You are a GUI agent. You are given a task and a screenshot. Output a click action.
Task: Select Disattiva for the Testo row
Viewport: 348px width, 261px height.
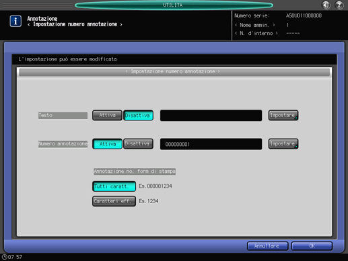(x=138, y=115)
